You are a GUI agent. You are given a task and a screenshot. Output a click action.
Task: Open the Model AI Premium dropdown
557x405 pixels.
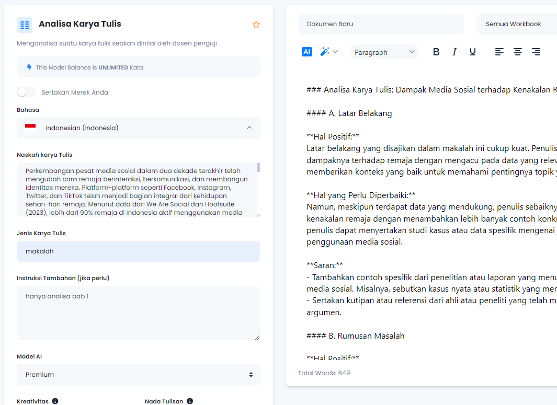click(x=138, y=374)
